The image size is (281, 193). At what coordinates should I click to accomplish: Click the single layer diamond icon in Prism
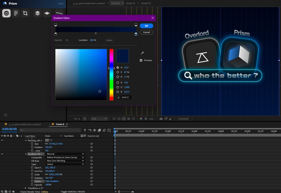(x=47, y=13)
